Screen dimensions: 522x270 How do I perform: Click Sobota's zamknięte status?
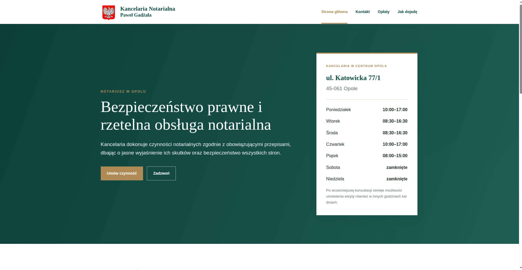(397, 168)
